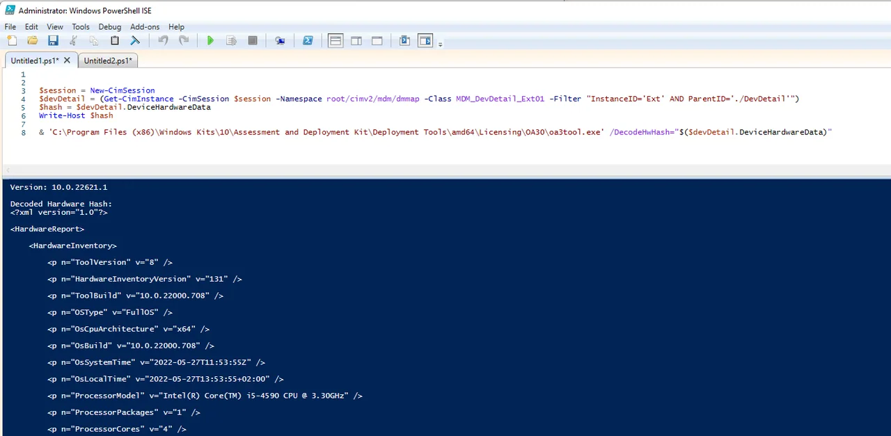891x436 pixels.
Task: Click the oa3tool.exe path string in line 8
Action: click(x=326, y=132)
